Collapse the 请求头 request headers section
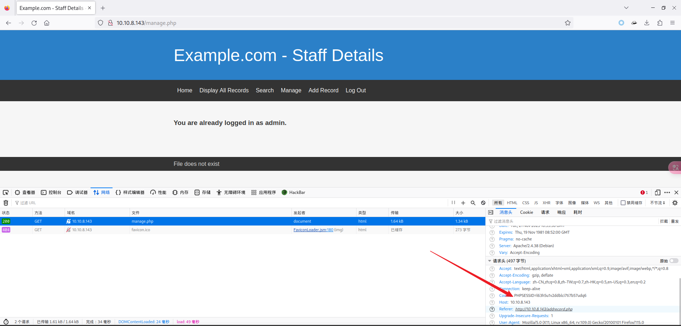Screen dimensions: 681x326 coord(490,261)
